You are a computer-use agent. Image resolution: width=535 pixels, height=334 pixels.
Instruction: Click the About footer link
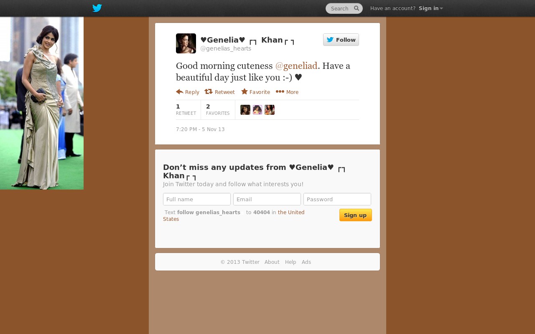pos(272,262)
